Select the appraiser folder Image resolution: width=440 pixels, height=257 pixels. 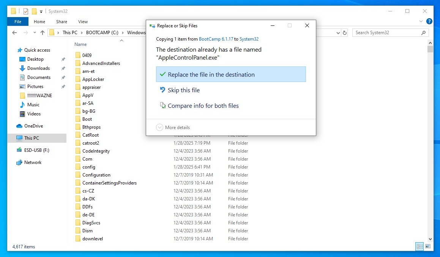click(91, 87)
